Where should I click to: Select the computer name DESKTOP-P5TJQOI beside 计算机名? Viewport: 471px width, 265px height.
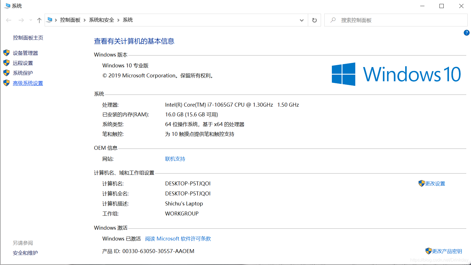tap(188, 184)
